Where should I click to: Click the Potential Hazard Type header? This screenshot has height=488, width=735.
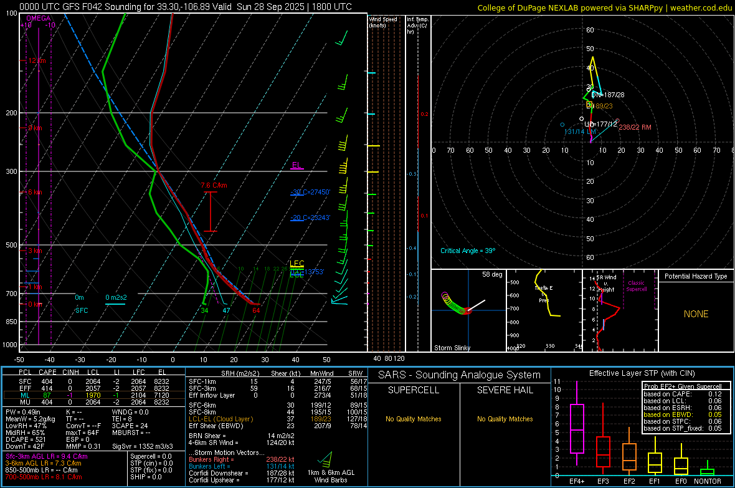[x=696, y=276]
